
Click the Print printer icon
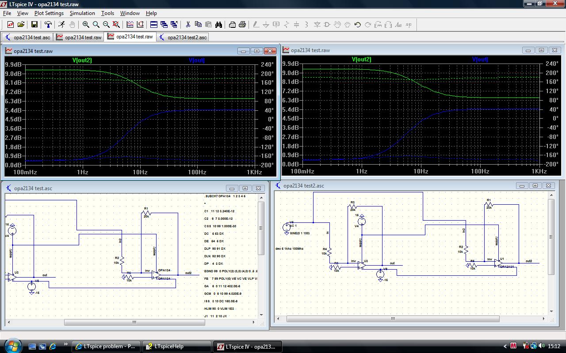pos(242,25)
